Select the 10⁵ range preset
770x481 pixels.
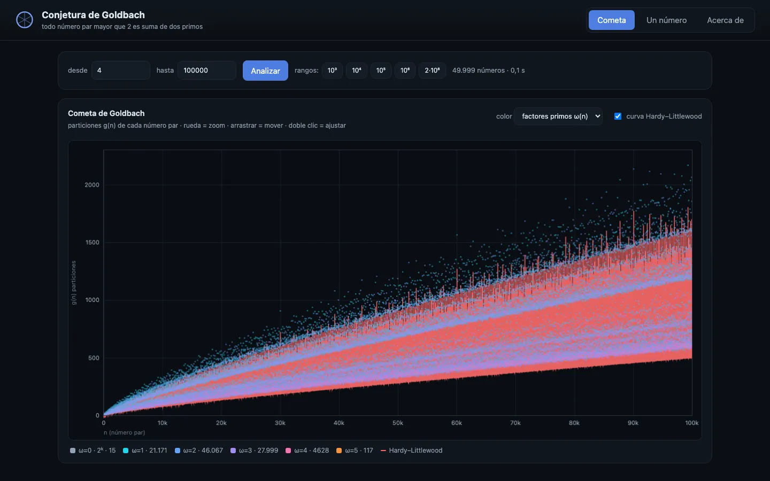(381, 71)
